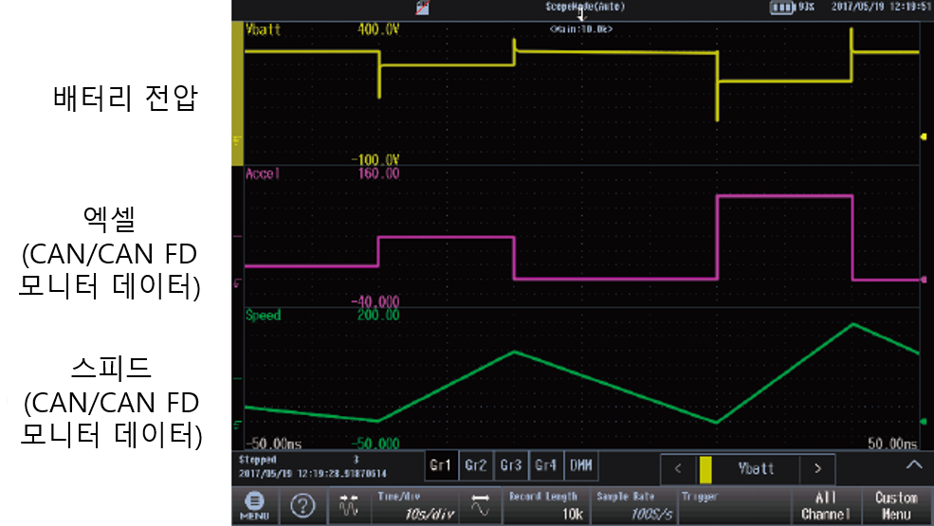
Task: Click the crossed-out recording status icon at top
Action: coord(422,8)
